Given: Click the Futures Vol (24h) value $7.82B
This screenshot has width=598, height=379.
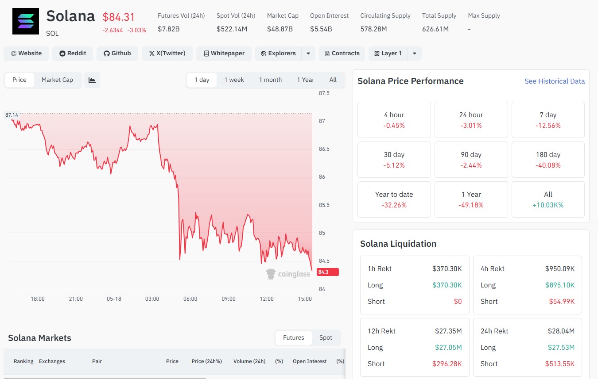Looking at the screenshot, I should 168,29.
